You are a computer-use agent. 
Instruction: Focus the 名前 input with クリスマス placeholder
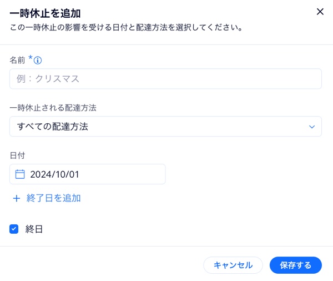pyautogui.click(x=165, y=79)
